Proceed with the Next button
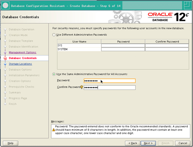The image size is (193, 147). (x=148, y=143)
